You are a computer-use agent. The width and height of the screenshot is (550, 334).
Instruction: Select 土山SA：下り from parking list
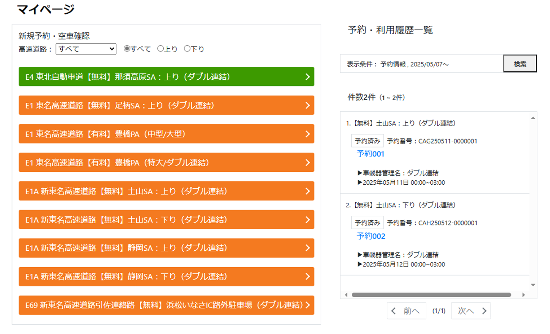(x=166, y=220)
